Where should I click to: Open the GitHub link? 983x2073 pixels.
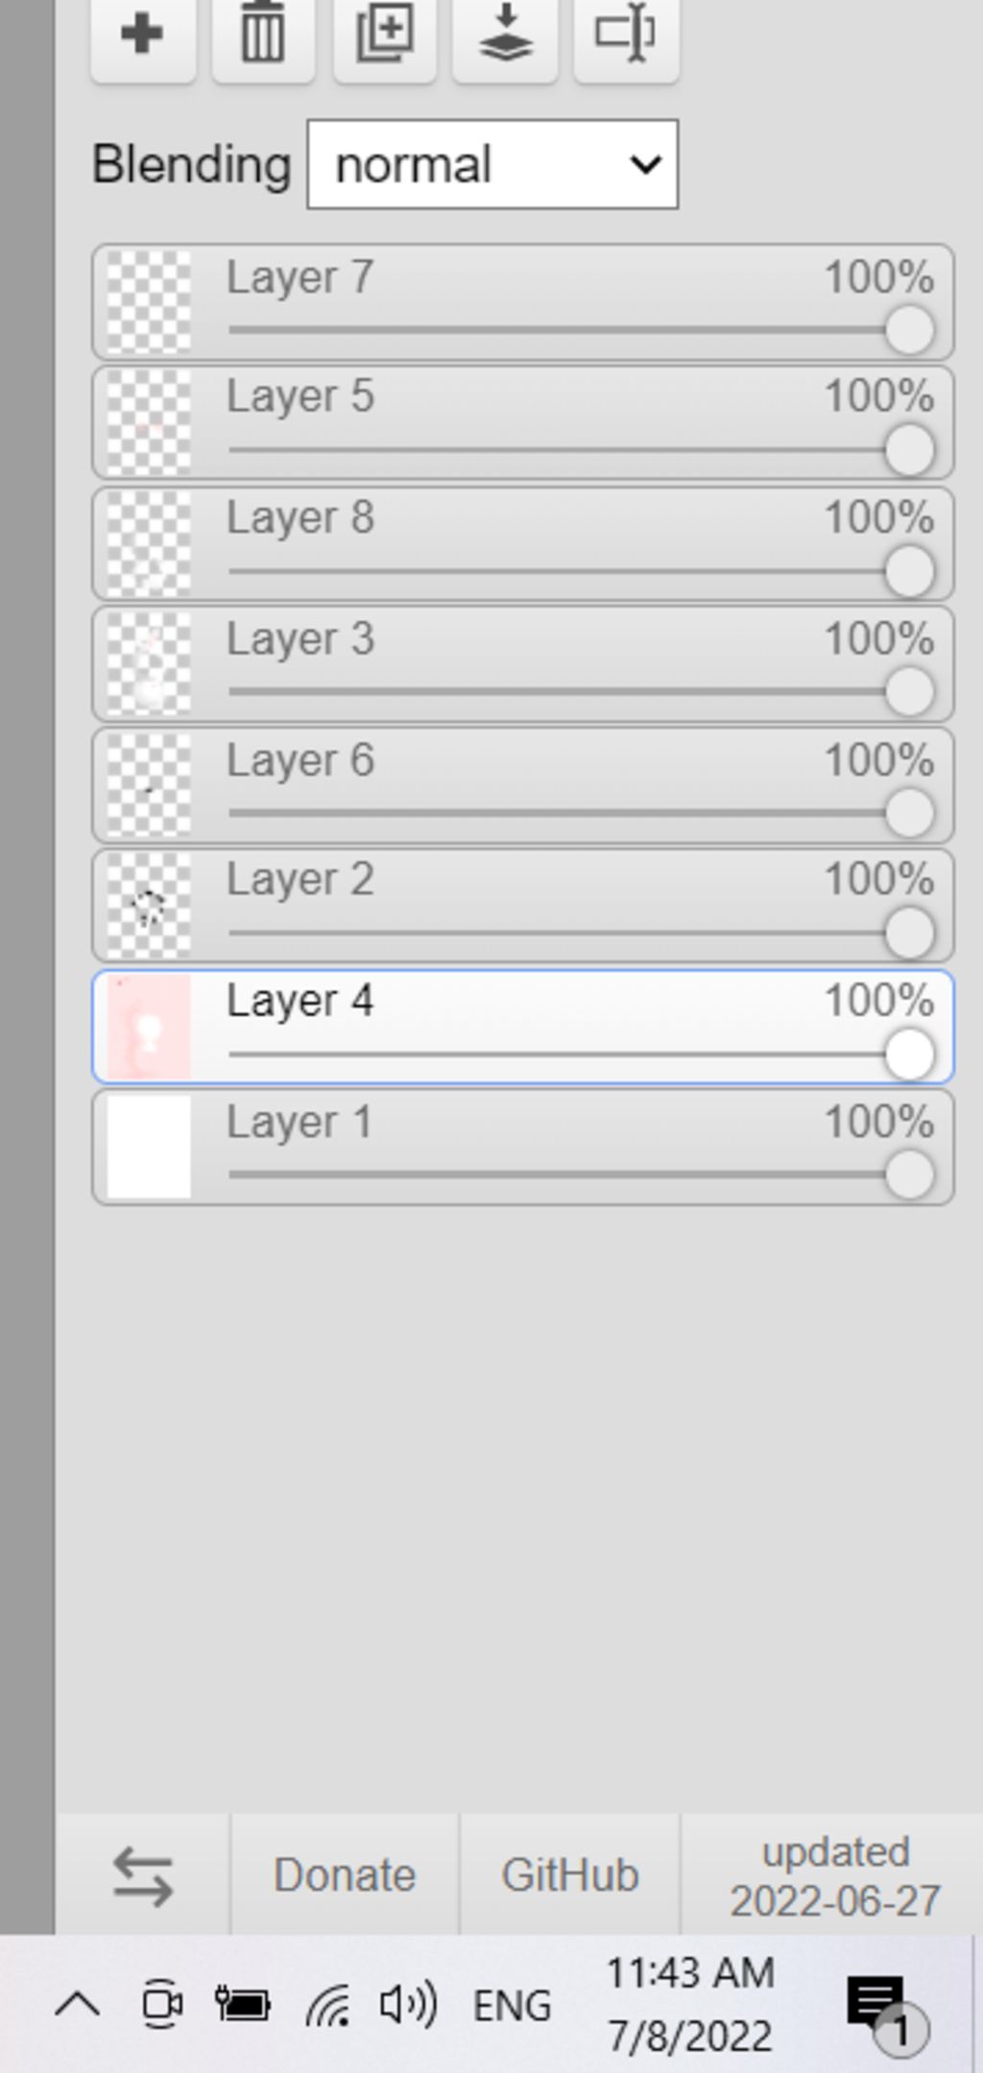click(570, 1875)
